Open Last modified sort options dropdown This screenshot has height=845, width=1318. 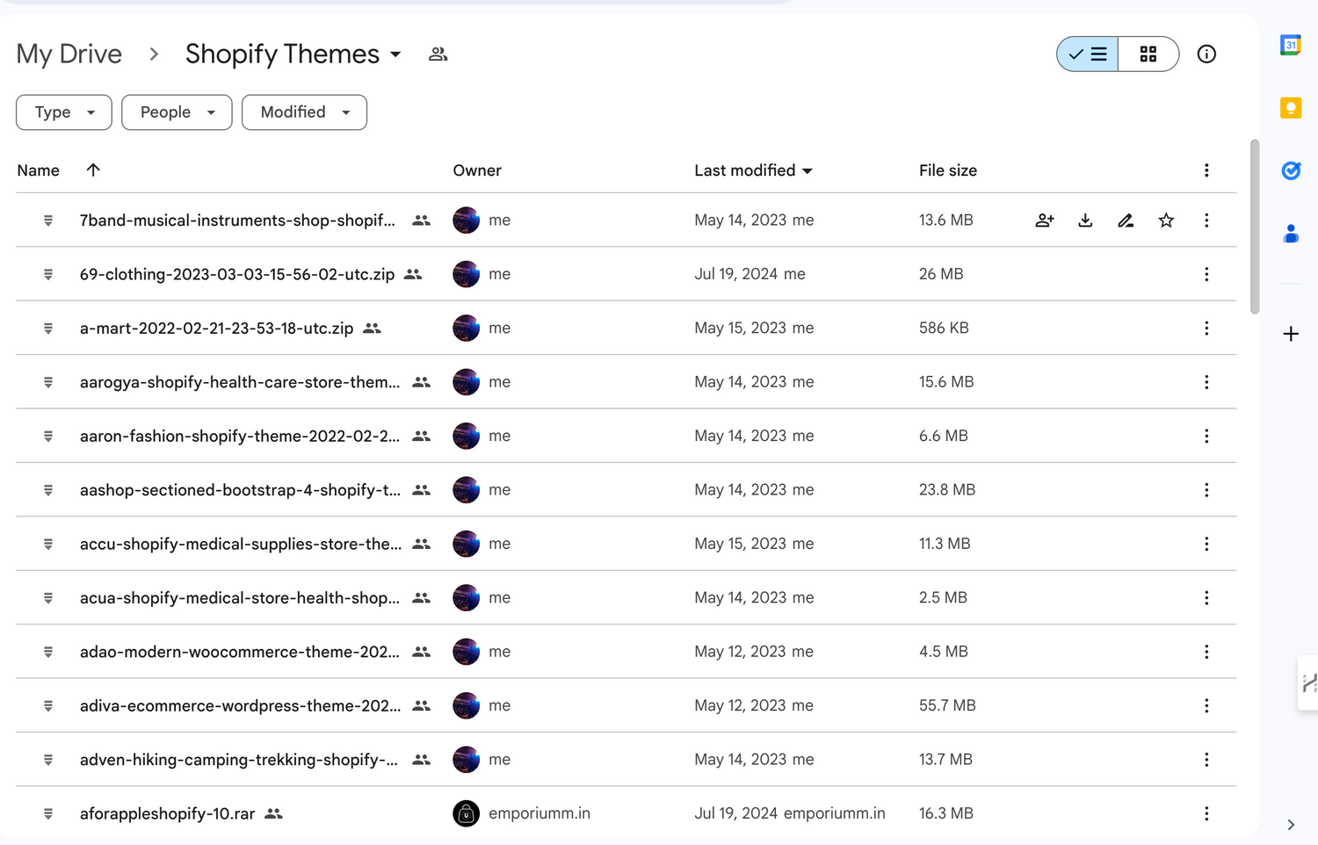point(807,171)
